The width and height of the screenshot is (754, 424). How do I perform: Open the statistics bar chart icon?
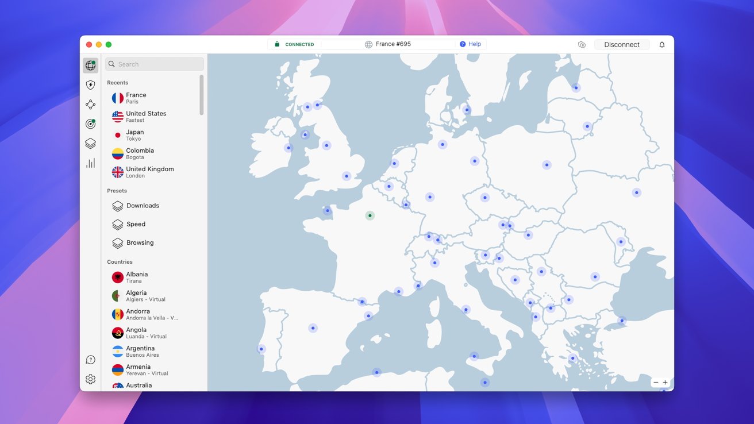tap(90, 163)
